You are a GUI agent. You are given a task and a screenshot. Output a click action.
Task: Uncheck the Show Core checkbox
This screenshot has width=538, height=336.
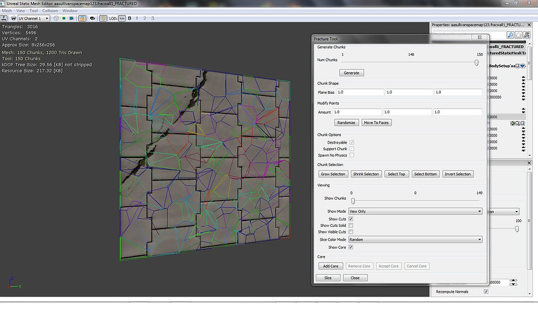[351, 247]
